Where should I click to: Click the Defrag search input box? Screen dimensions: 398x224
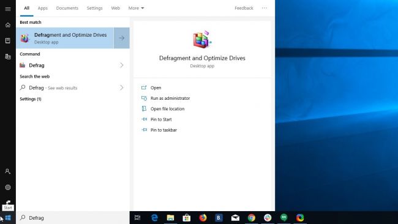point(73,218)
